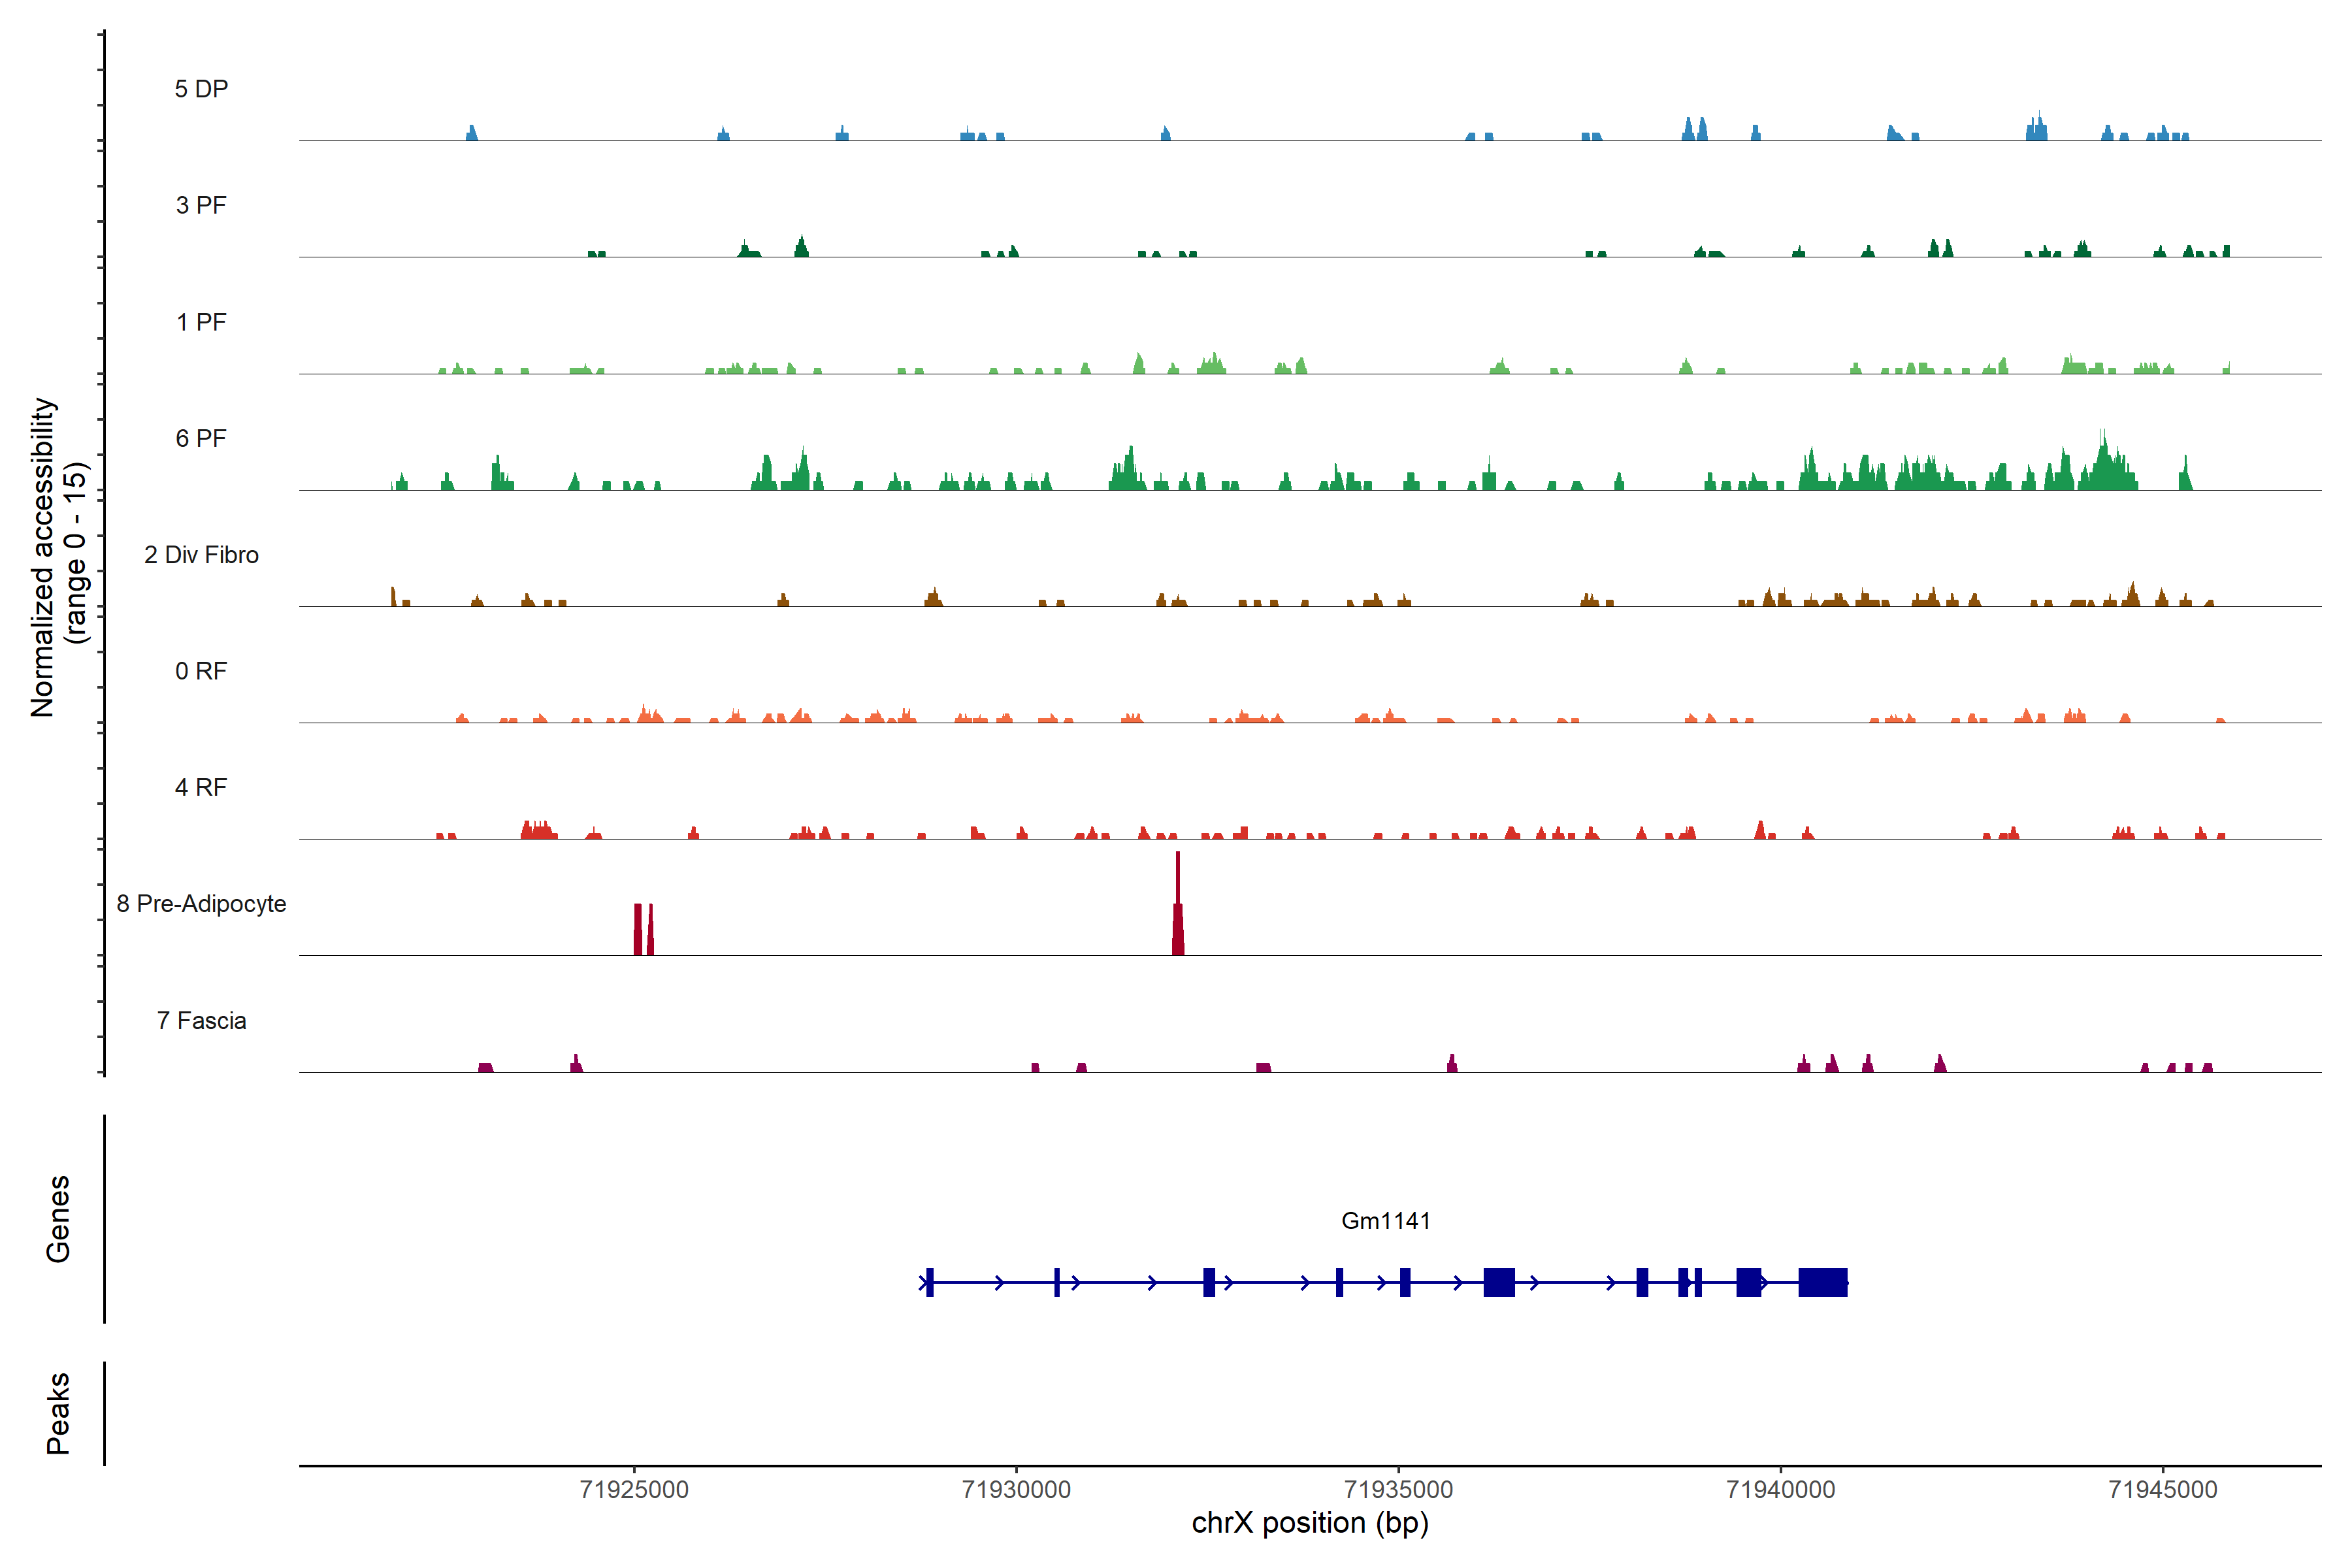The image size is (2352, 1568).
Task: Click the chrX position (bp) axis title
Action: coord(1310,1523)
